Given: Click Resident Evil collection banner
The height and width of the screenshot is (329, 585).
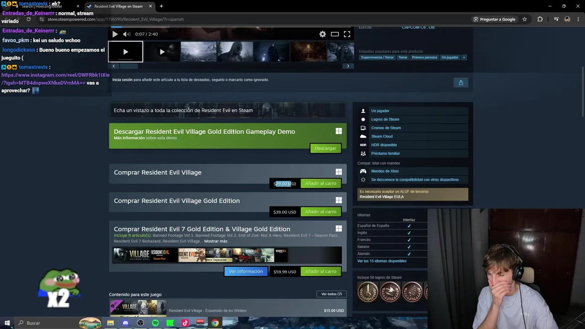Looking at the screenshot, I should [228, 110].
